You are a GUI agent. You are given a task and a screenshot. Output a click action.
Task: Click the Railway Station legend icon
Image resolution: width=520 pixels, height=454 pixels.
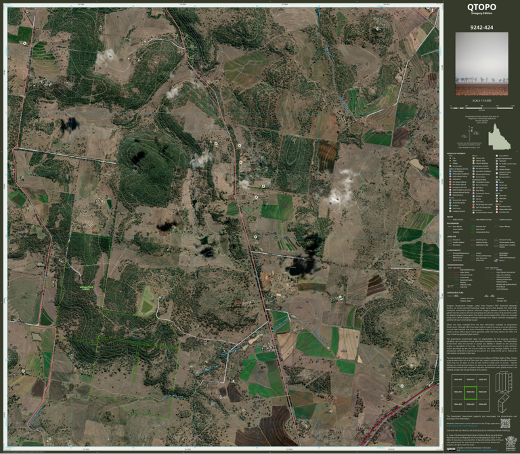(x=497, y=169)
